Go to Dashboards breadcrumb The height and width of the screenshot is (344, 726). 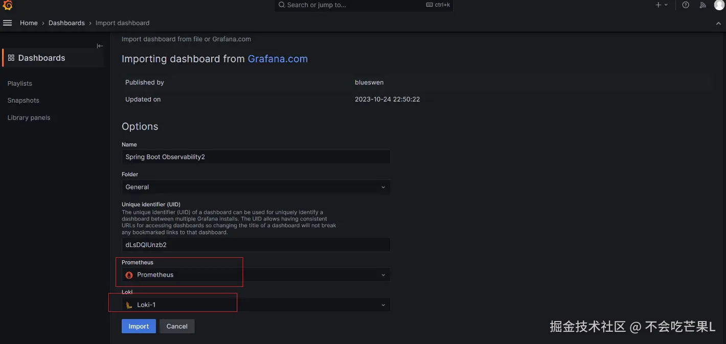pyautogui.click(x=66, y=23)
